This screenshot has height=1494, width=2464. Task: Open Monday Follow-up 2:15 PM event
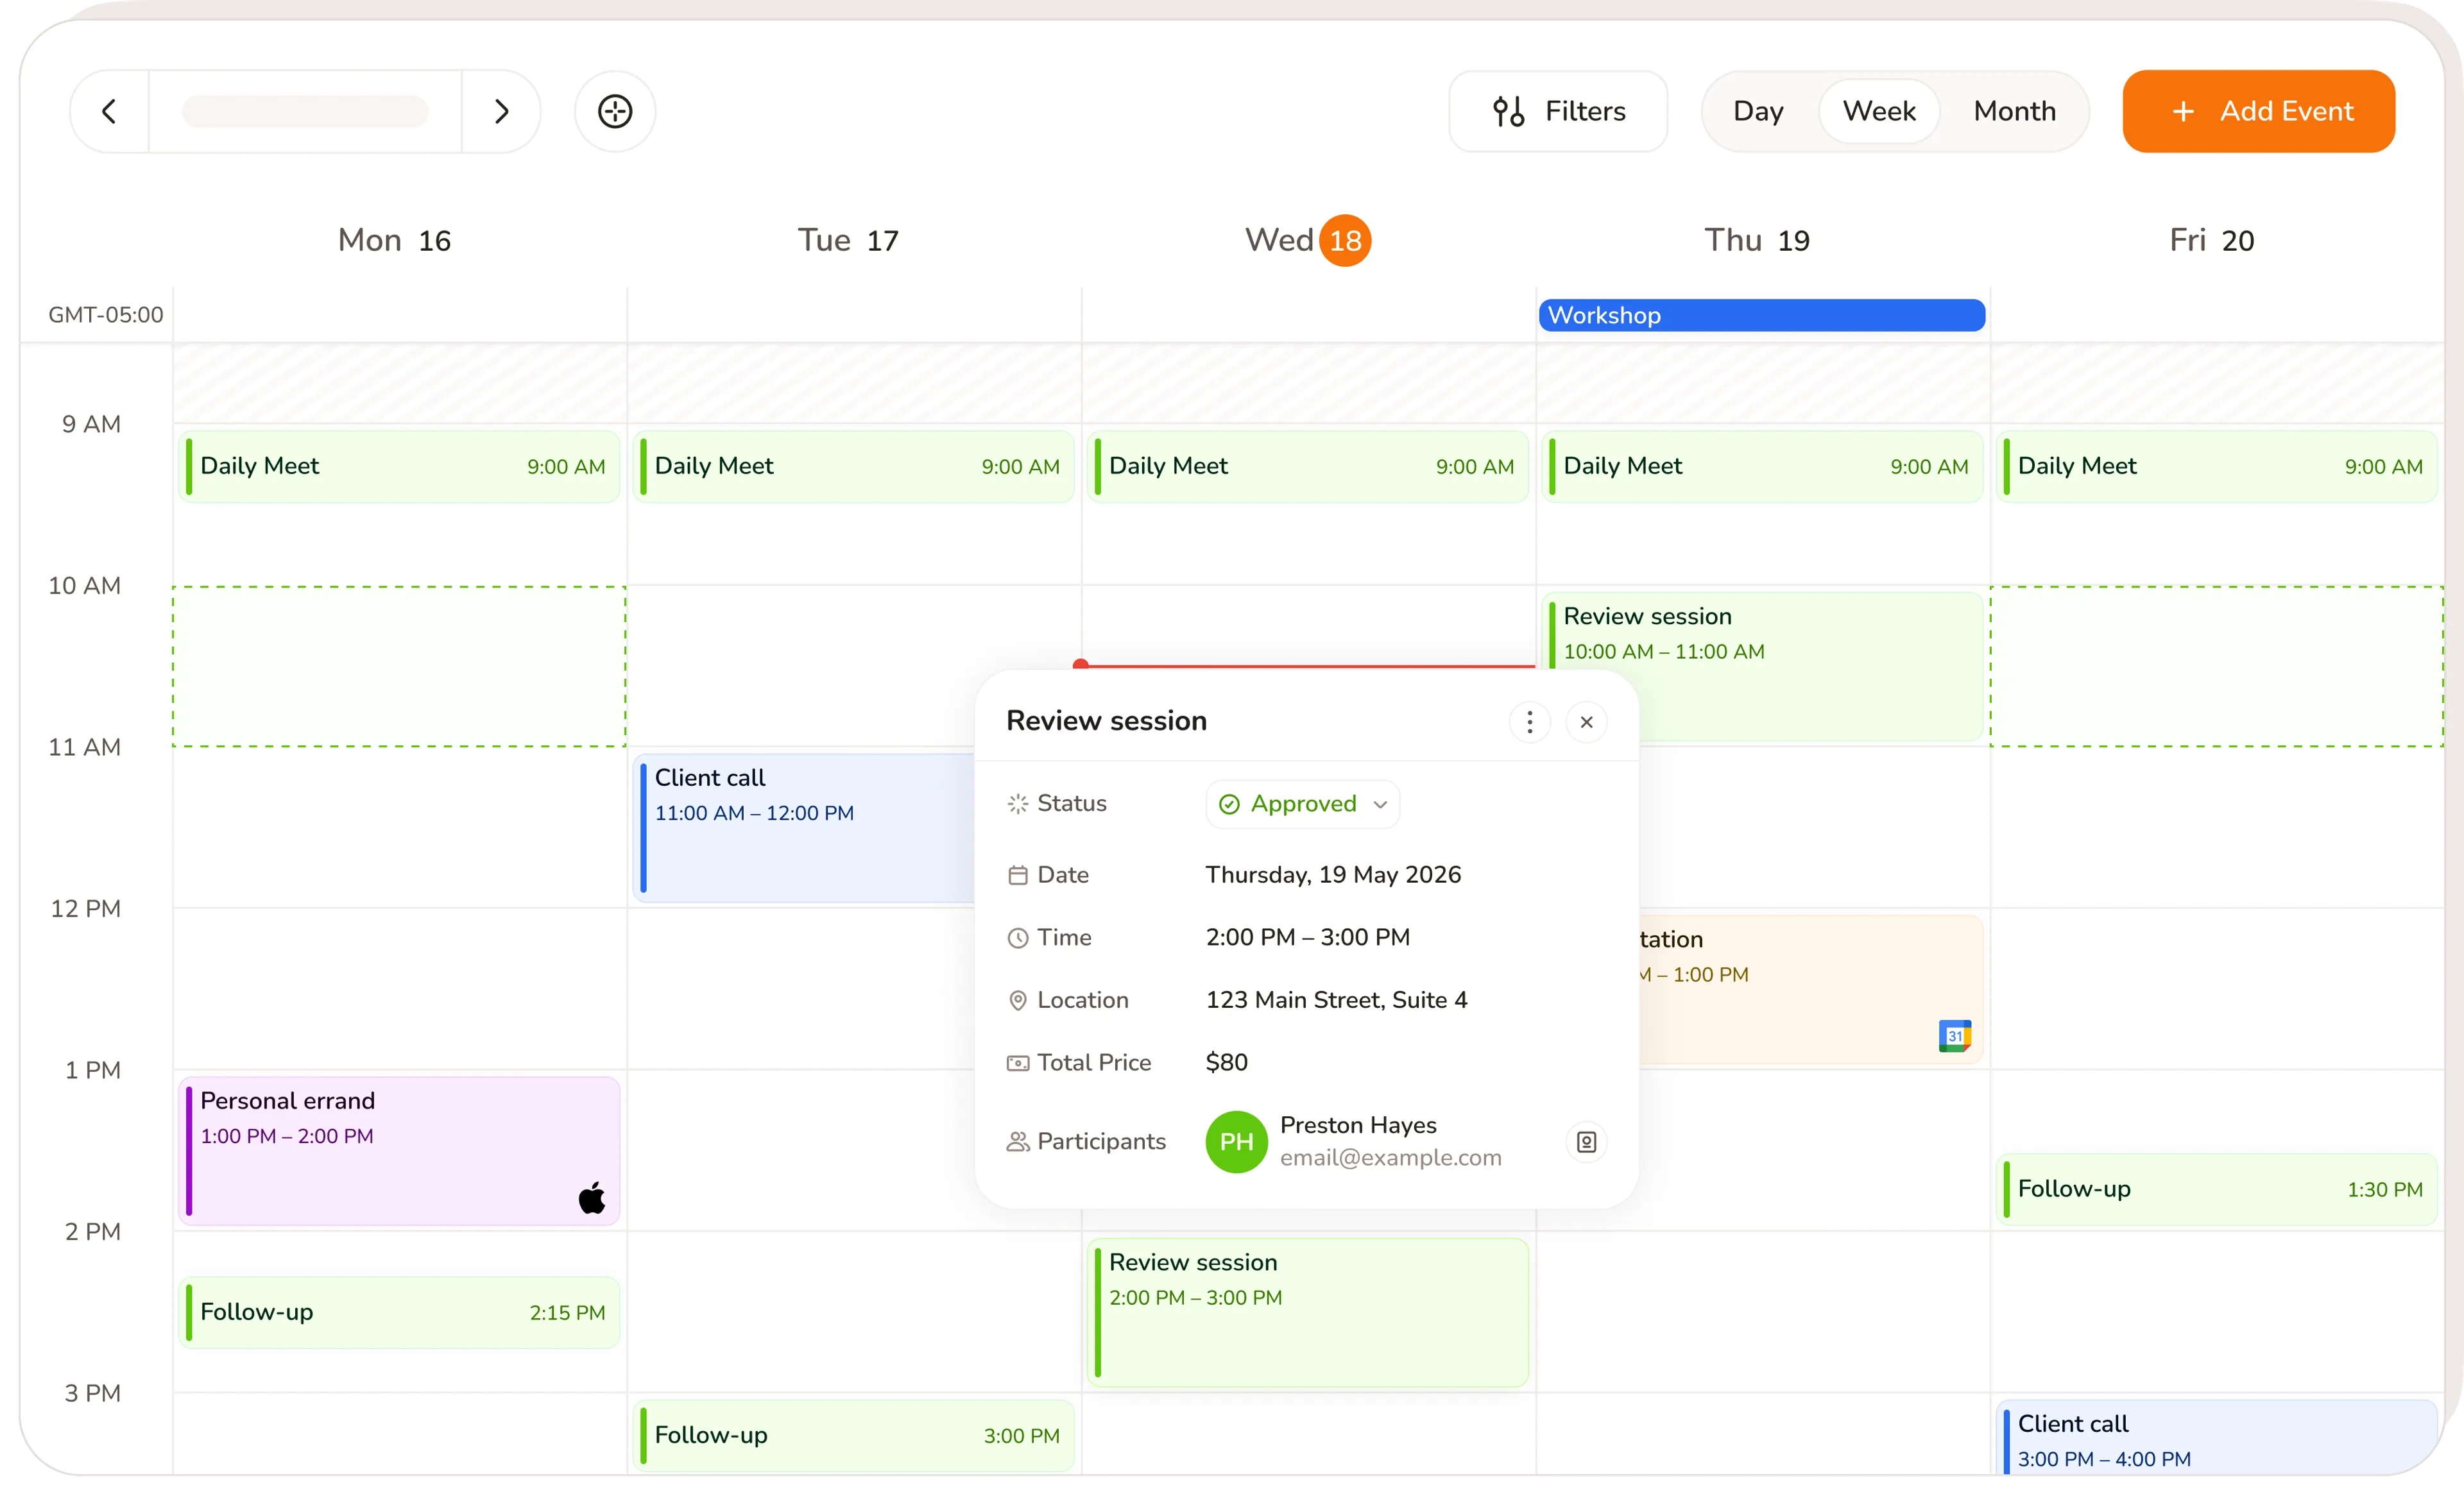click(399, 1312)
